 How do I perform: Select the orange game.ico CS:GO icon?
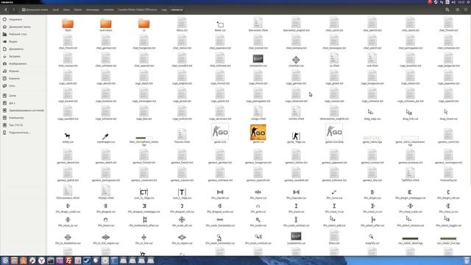click(258, 133)
